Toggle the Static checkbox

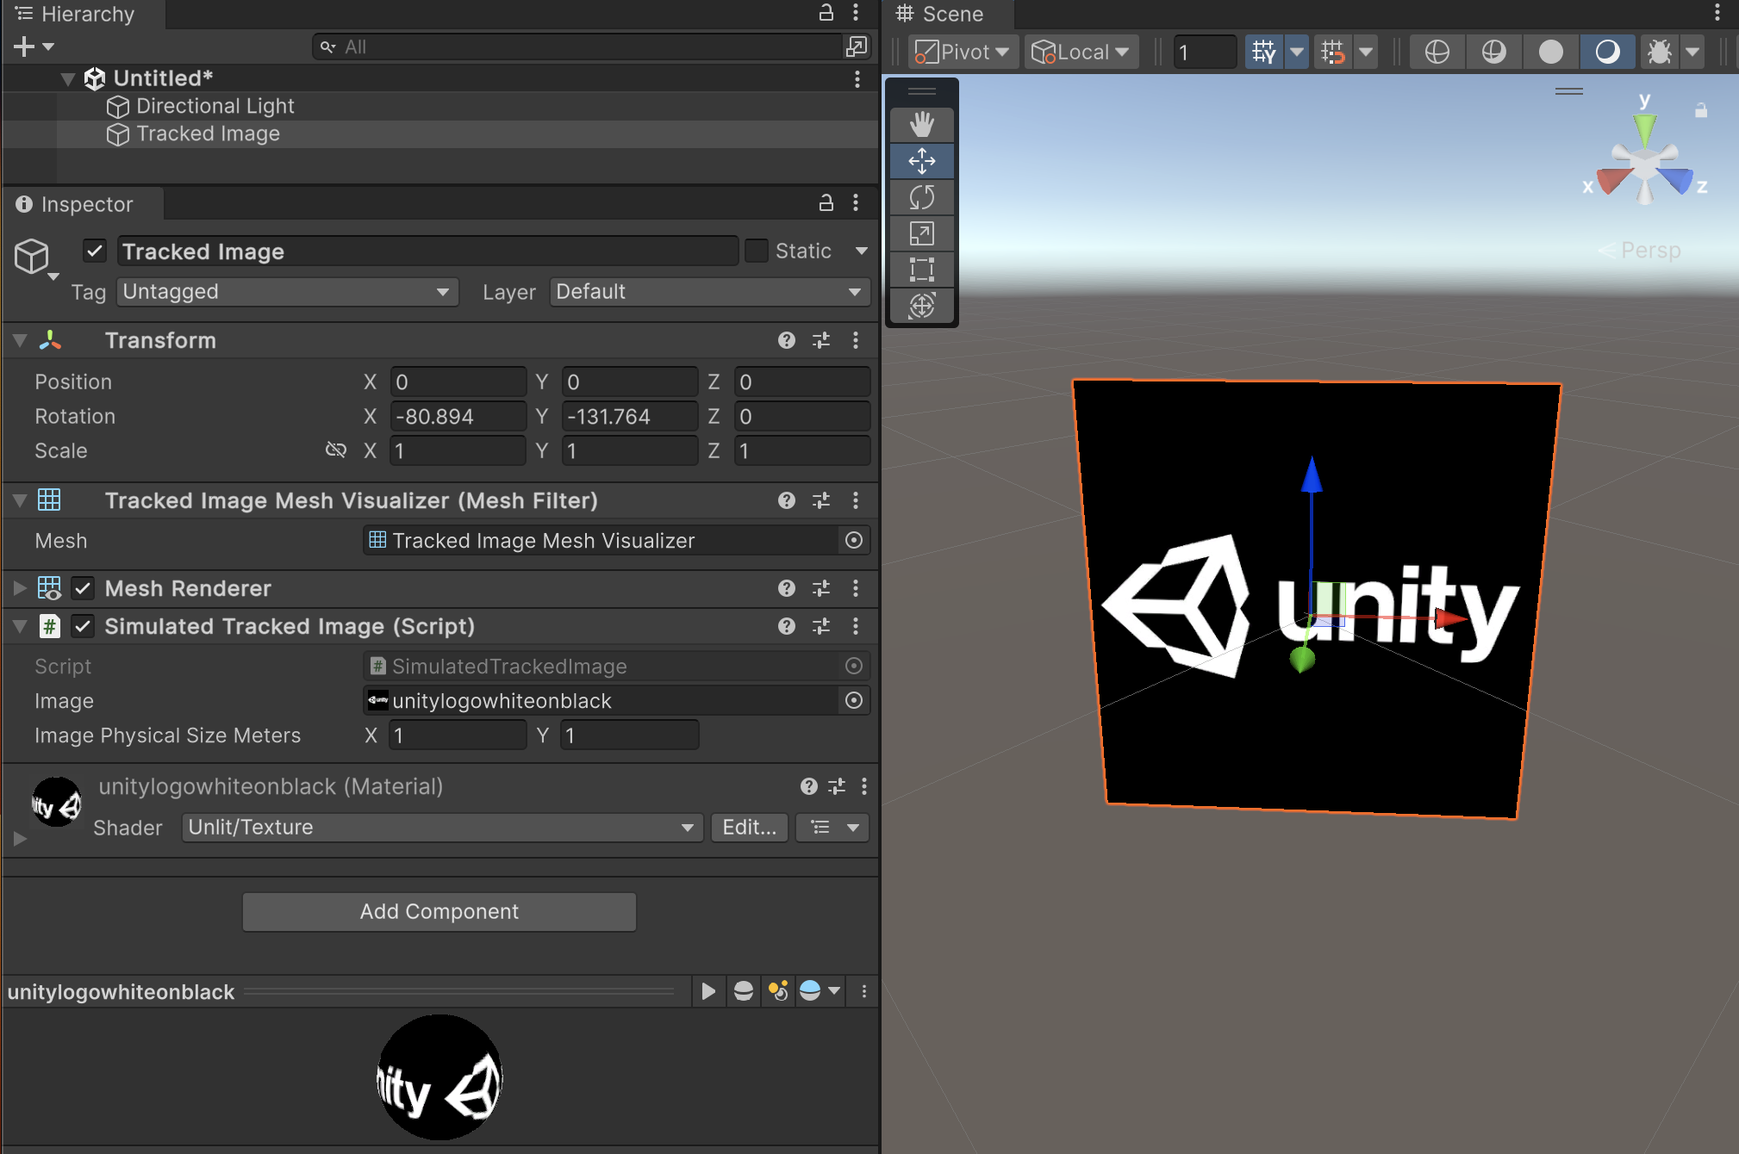(756, 251)
